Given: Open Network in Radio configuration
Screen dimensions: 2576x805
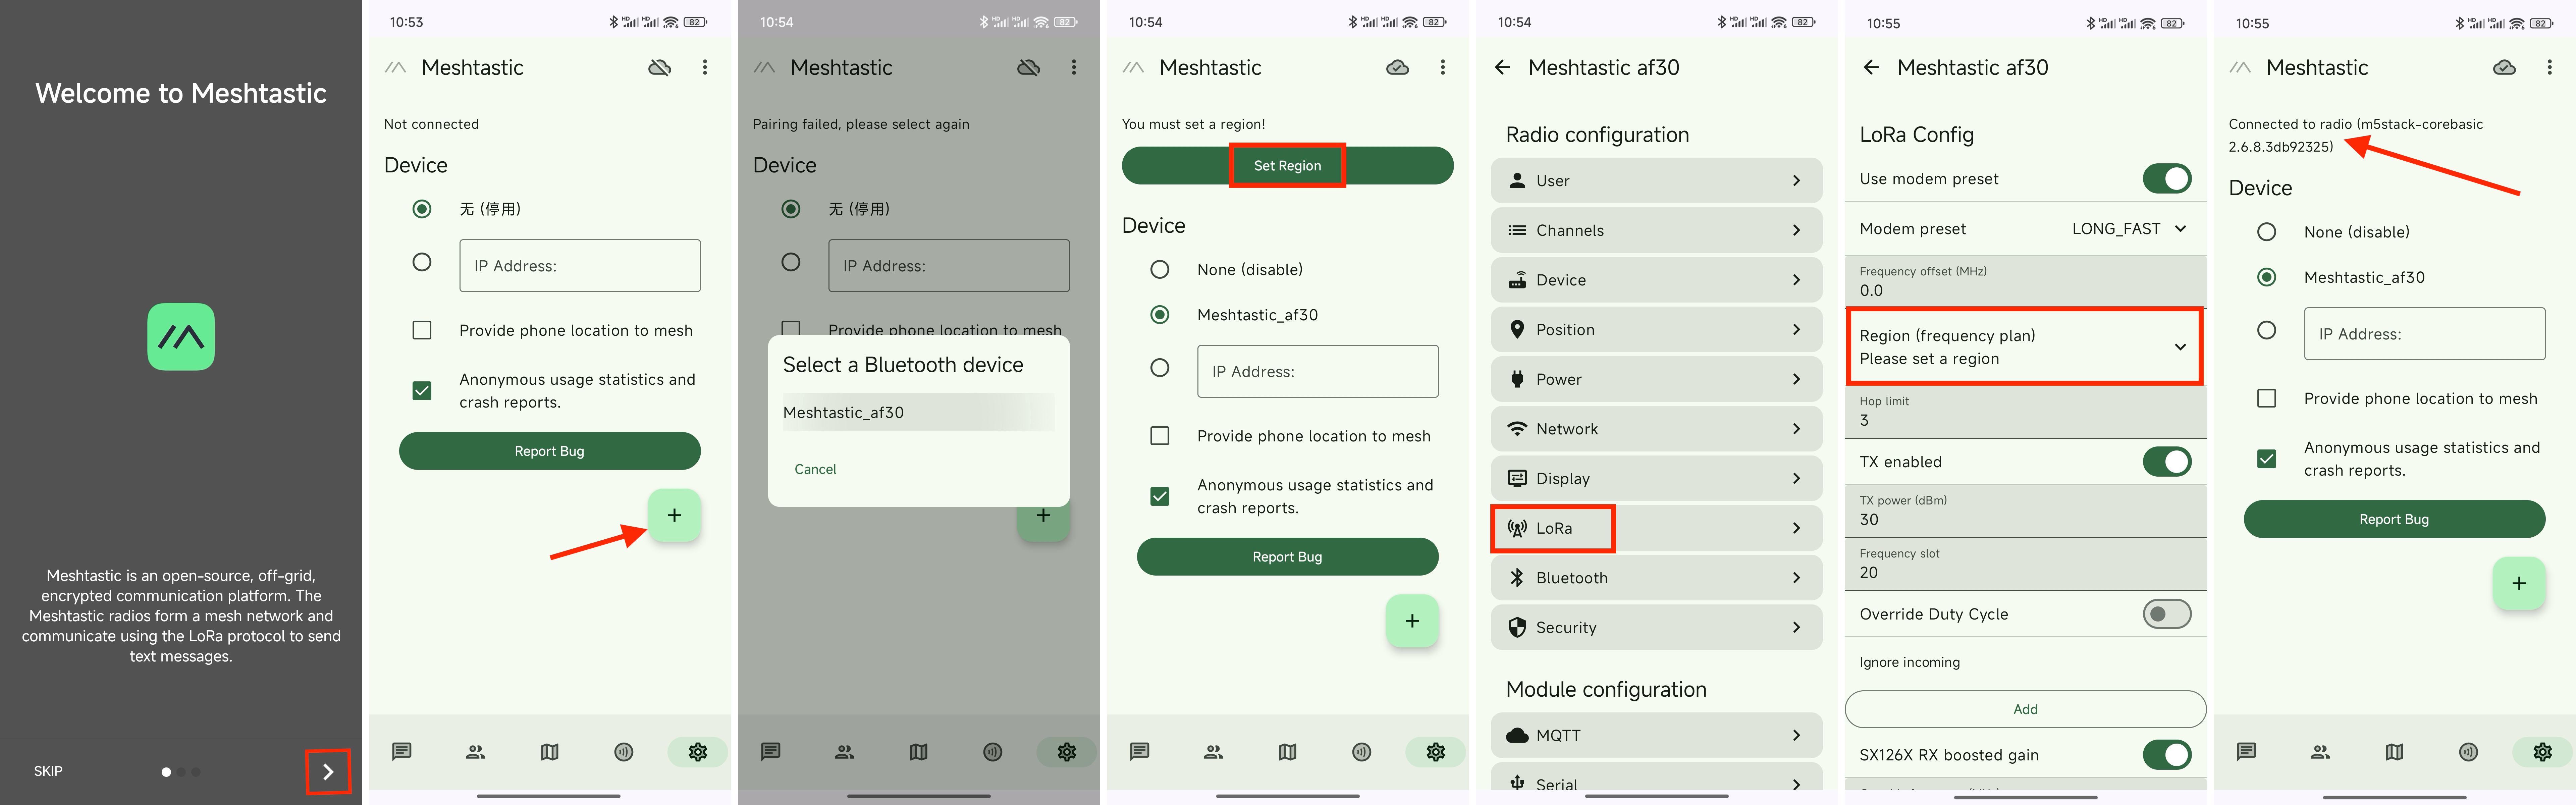Looking at the screenshot, I should 1656,429.
